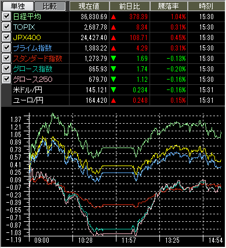226x248 pixels.
Task: Click the red up arrow for ユーロ/円
Action: point(114,100)
